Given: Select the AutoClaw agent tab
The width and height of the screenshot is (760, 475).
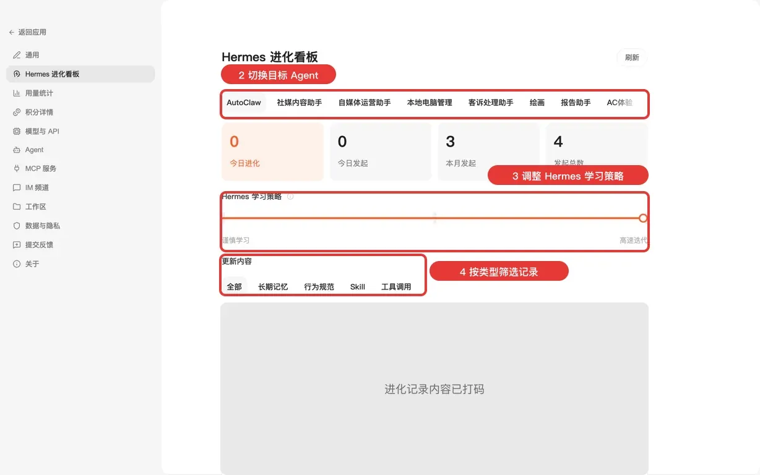Looking at the screenshot, I should [244, 103].
